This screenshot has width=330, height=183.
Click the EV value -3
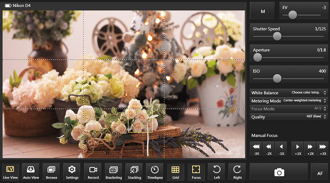[324, 8]
